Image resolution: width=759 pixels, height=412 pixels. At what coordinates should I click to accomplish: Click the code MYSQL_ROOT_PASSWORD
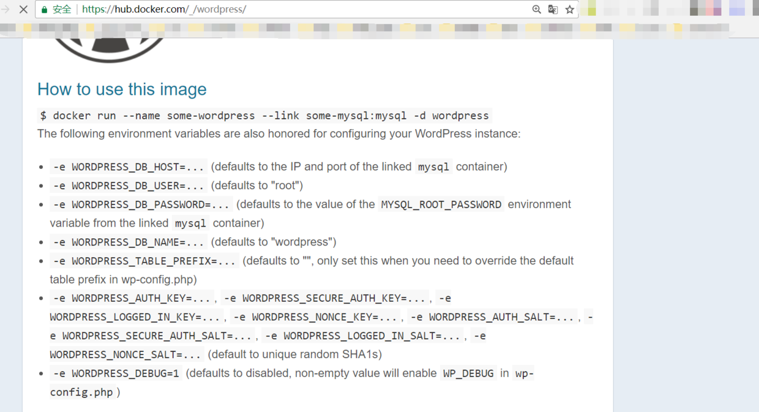pos(441,204)
